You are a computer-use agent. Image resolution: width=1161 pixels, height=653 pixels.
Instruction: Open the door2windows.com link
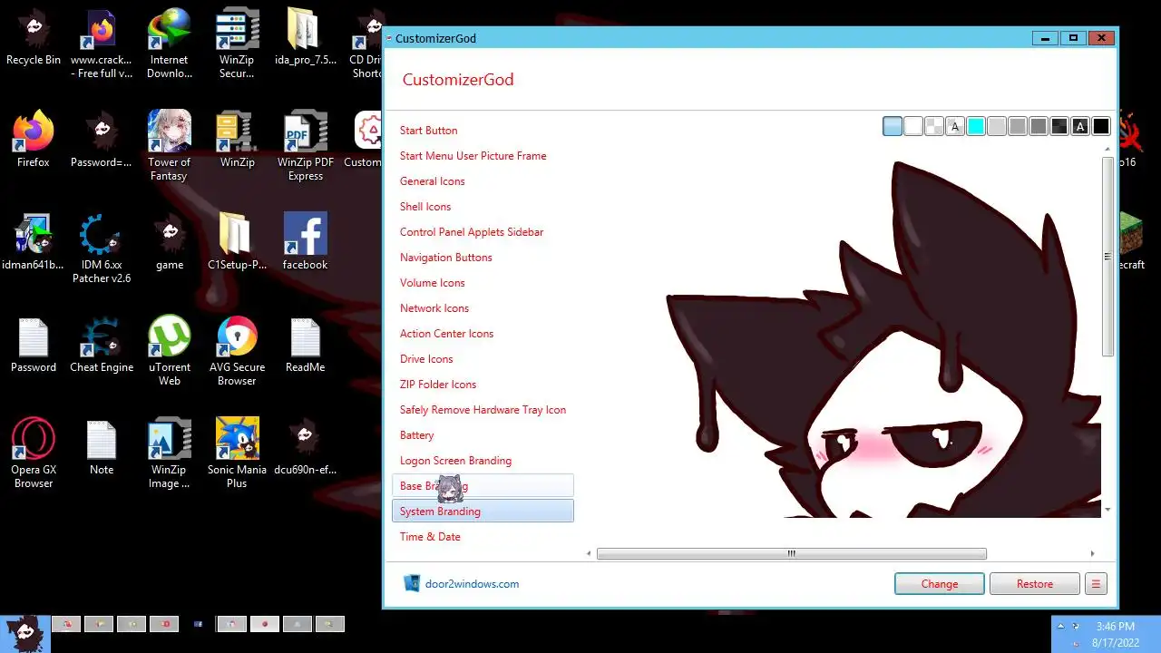(x=472, y=584)
